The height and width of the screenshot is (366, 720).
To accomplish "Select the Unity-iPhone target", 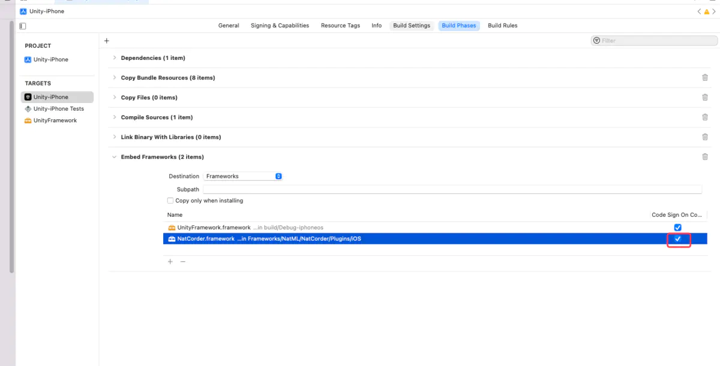I will [x=58, y=97].
